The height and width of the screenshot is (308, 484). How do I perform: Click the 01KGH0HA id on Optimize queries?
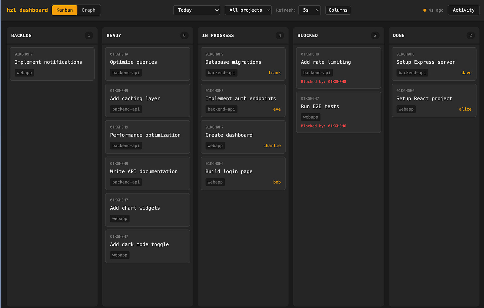click(119, 54)
